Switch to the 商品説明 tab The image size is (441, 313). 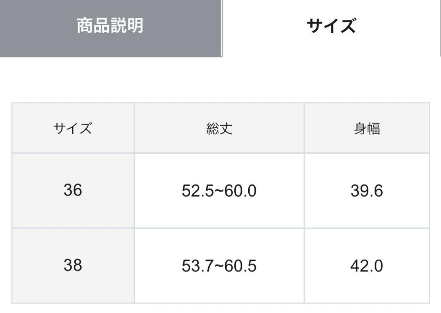click(x=111, y=28)
